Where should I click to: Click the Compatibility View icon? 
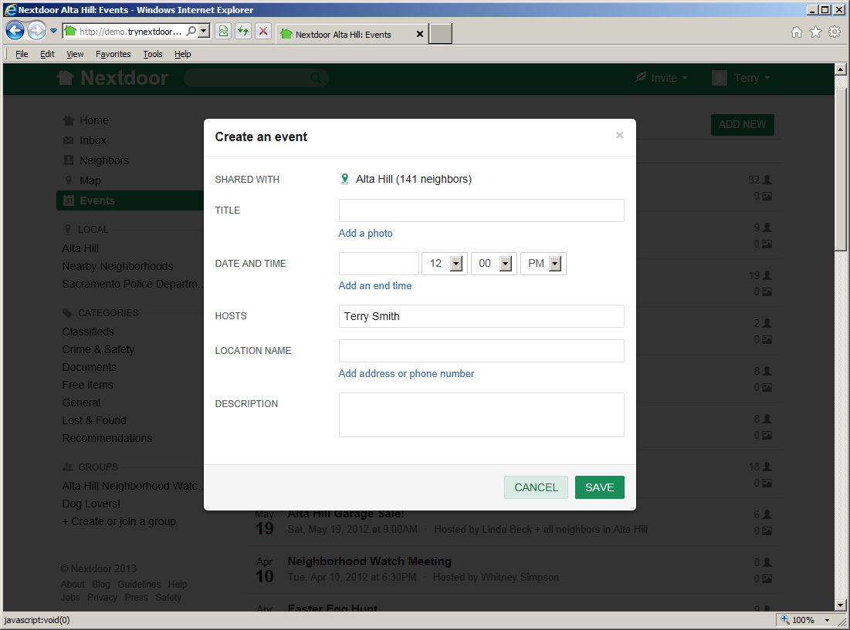coord(223,32)
